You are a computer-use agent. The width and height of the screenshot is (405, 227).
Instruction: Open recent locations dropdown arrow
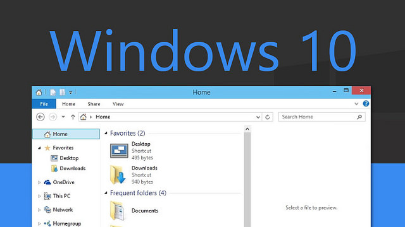[63, 117]
